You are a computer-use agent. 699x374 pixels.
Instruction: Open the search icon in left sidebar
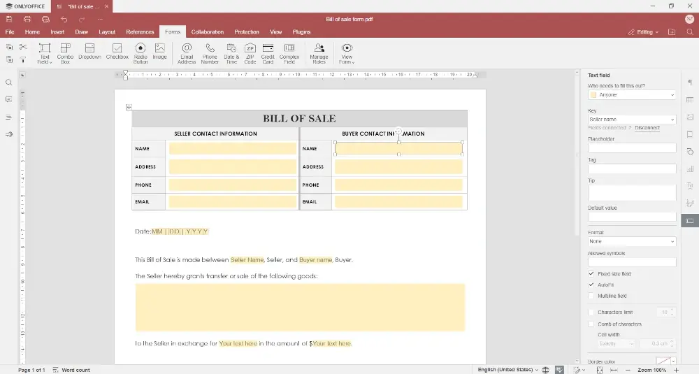9,82
